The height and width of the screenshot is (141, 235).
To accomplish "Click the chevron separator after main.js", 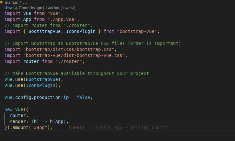I will click(20, 3).
